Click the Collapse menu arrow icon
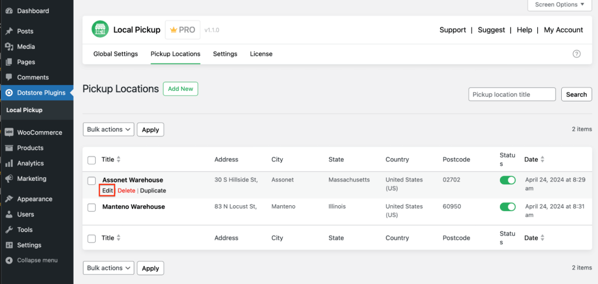 pyautogui.click(x=9, y=260)
